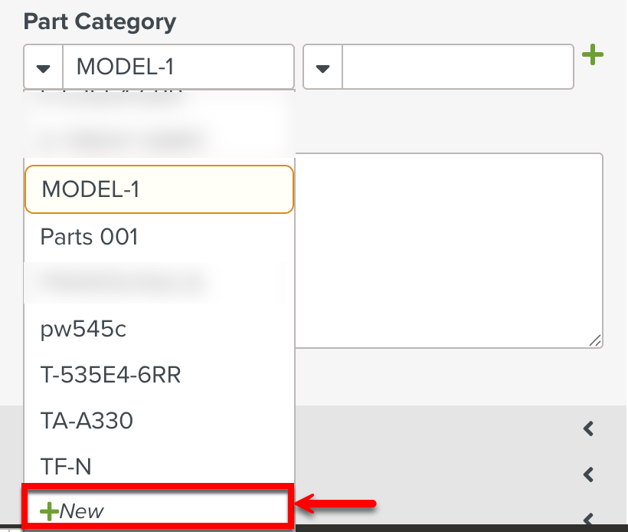Click the middle left-pointing chevron
The width and height of the screenshot is (628, 532).
click(587, 475)
